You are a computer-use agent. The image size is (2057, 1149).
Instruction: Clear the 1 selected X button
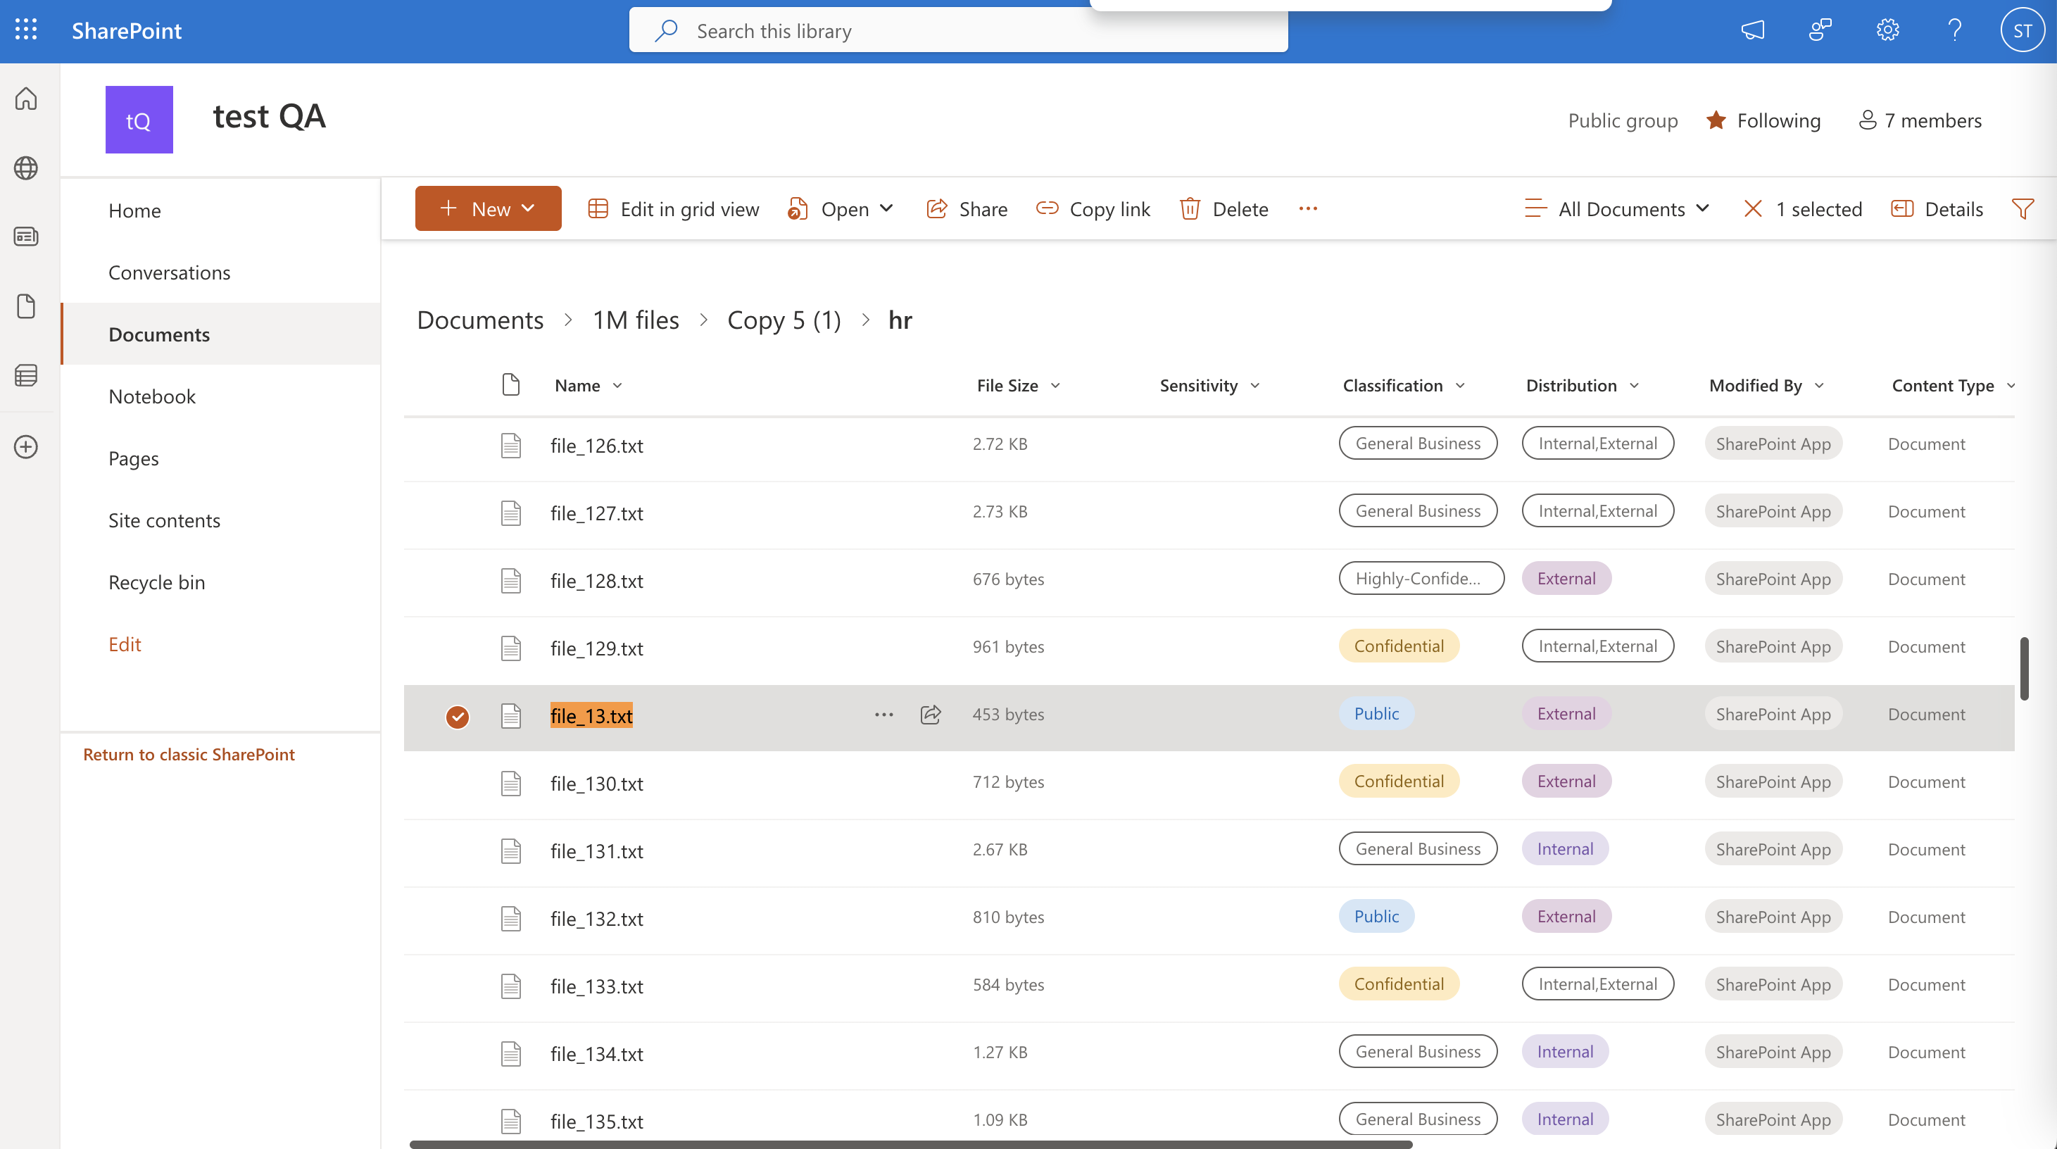coord(1753,209)
